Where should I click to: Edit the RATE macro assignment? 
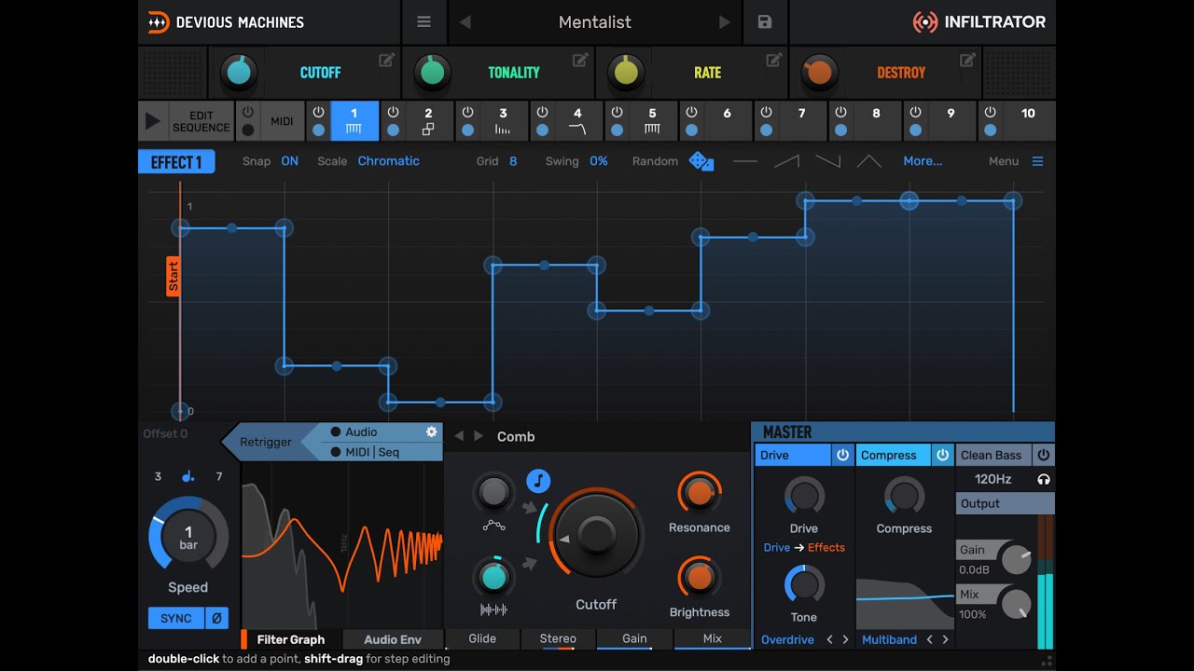click(x=774, y=60)
